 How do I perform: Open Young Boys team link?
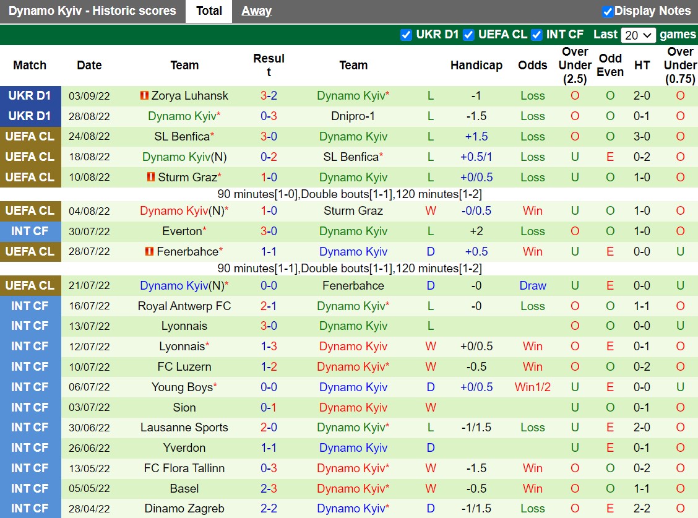tap(182, 387)
